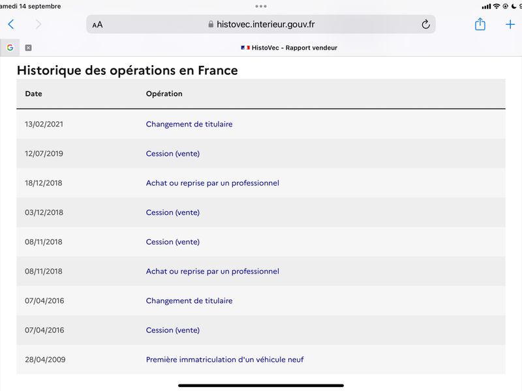The image size is (522, 391).
Task: Click Première immatriculation d'un véhicule neuf
Action: [224, 360]
